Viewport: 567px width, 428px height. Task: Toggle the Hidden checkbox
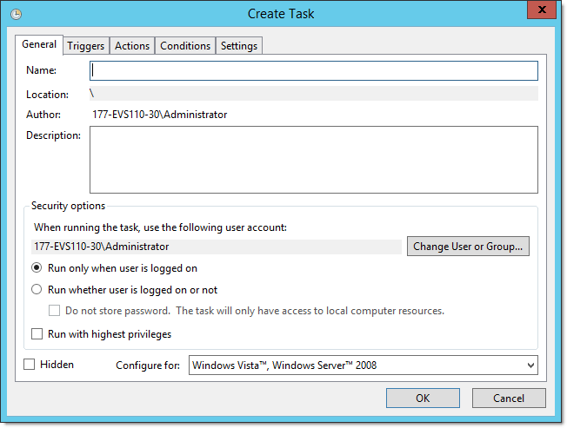point(30,365)
